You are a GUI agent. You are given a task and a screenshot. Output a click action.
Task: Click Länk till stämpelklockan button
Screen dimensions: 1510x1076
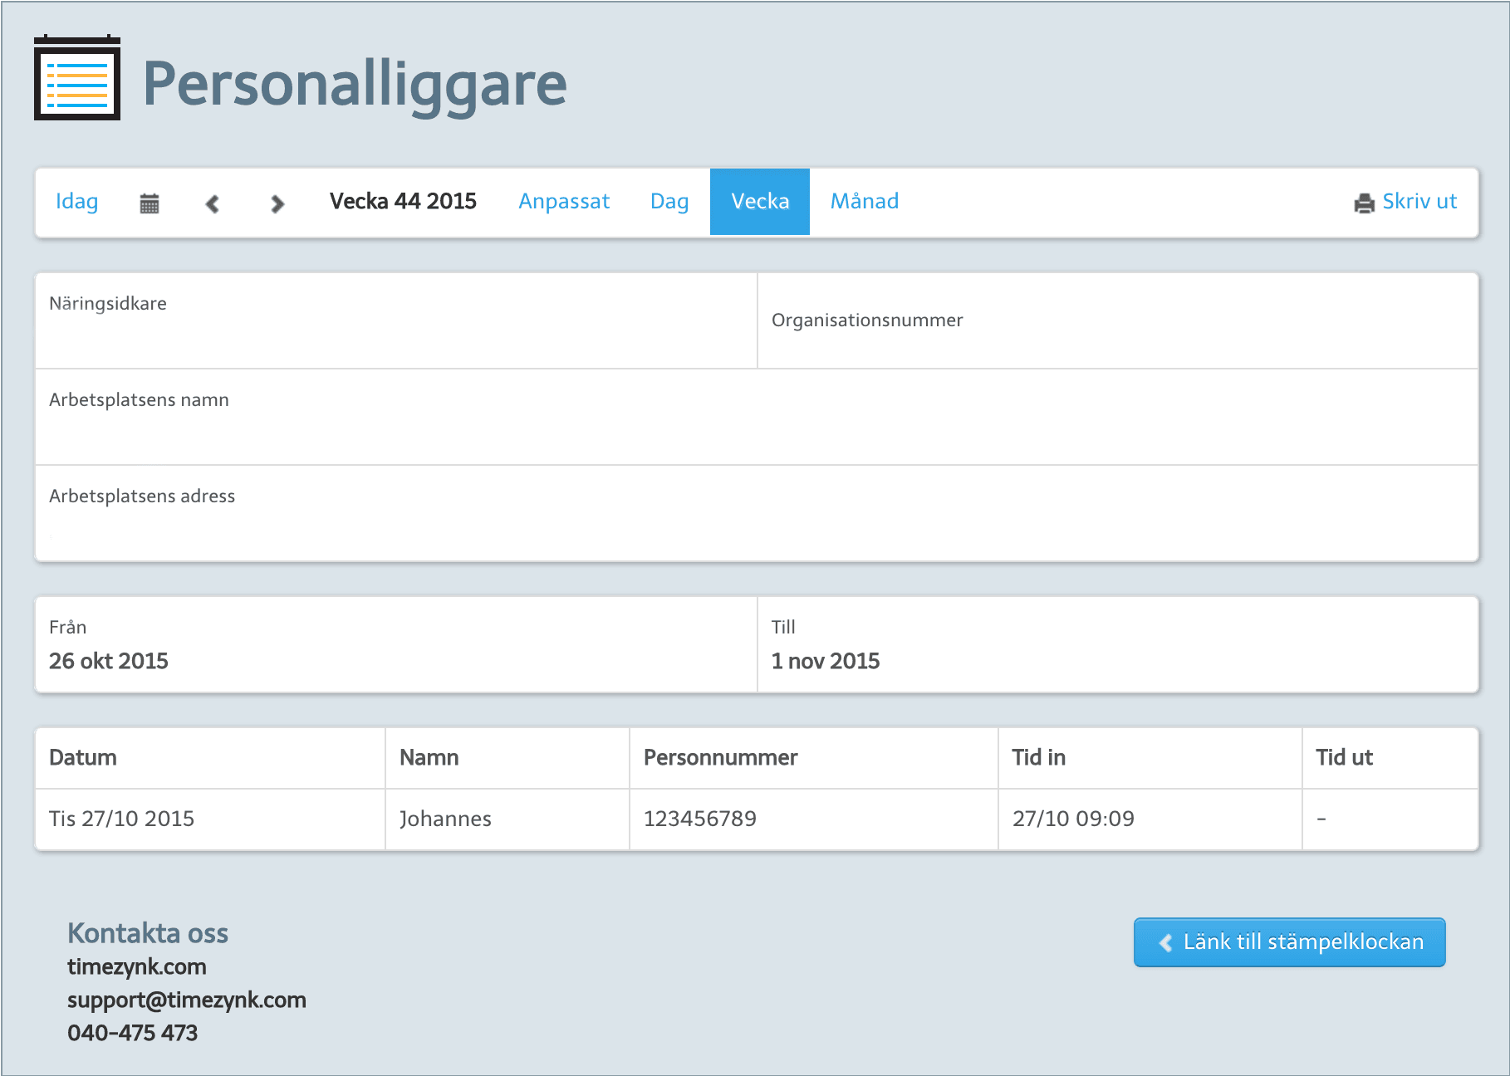coord(1290,942)
